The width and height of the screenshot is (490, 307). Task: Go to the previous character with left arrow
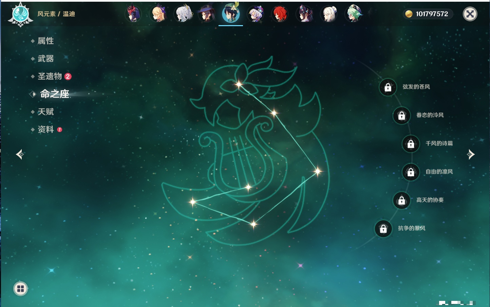point(20,154)
